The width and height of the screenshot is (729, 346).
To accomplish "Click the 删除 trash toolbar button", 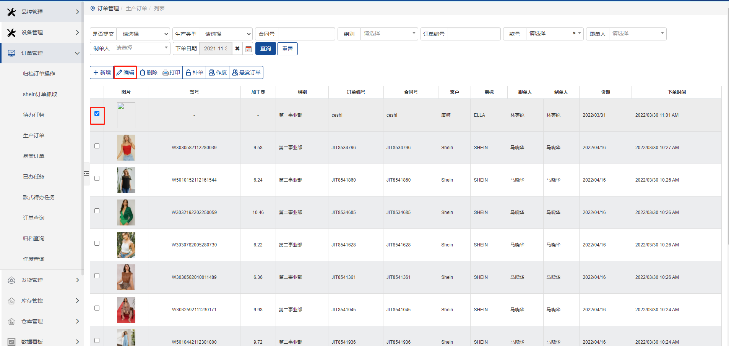I will (x=148, y=72).
